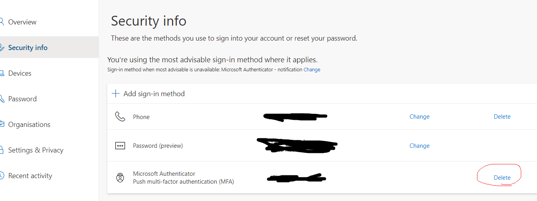Delete the Microsoft Authenticator method
The width and height of the screenshot is (537, 201).
point(502,178)
